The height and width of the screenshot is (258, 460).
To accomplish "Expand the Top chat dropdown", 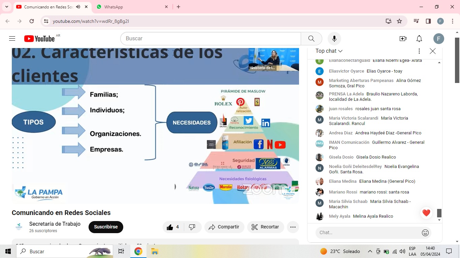I will (329, 51).
